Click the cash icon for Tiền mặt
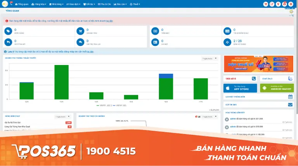The height and width of the screenshot is (166, 298). pos(155,31)
